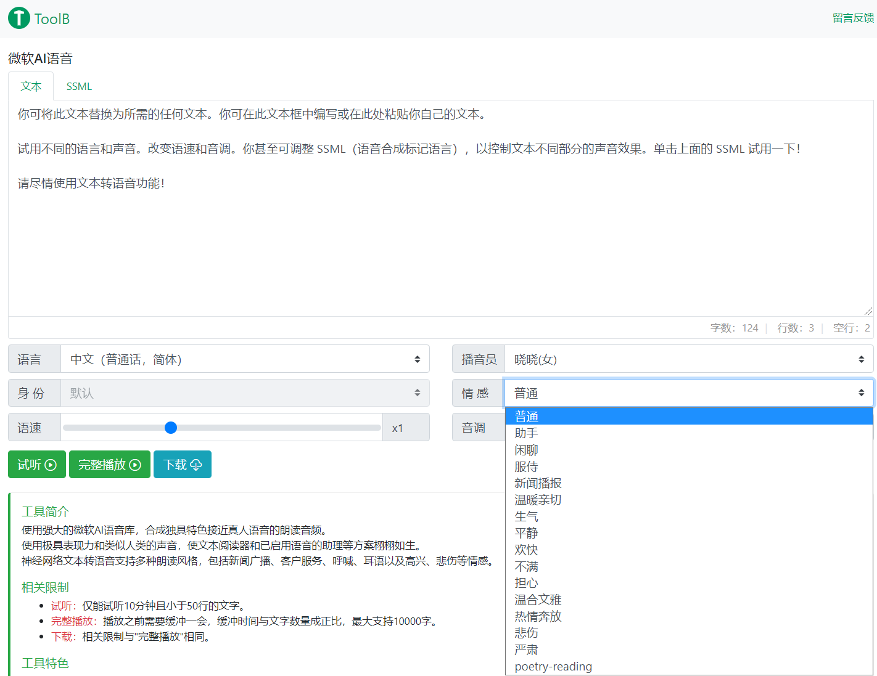Select 新闻播报 from the emotion list
The height and width of the screenshot is (676, 877).
pos(538,483)
